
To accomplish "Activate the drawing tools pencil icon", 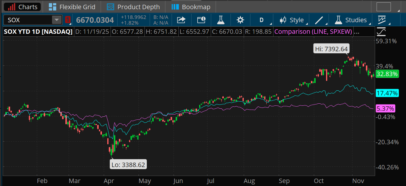I will (x=318, y=20).
